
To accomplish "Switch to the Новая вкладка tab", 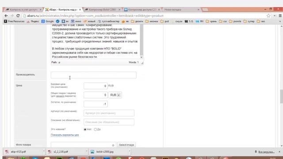I will [180, 10].
